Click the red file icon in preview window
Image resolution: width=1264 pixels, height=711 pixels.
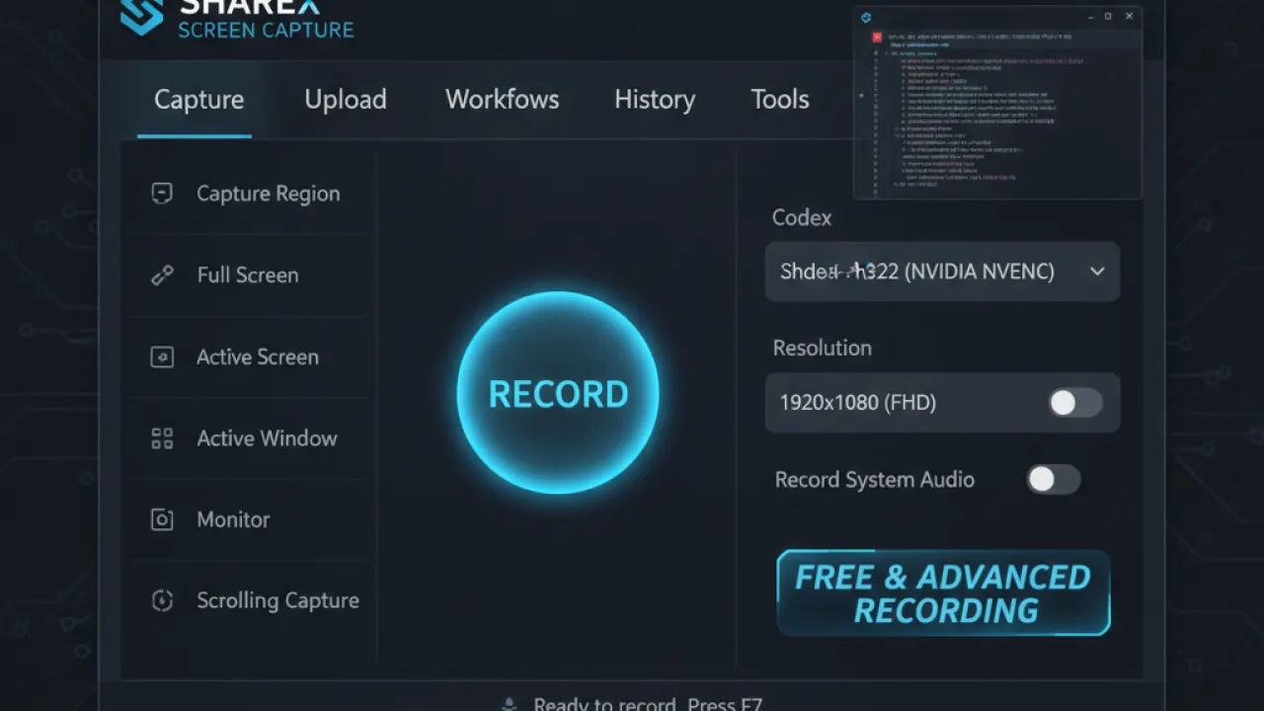pyautogui.click(x=876, y=37)
